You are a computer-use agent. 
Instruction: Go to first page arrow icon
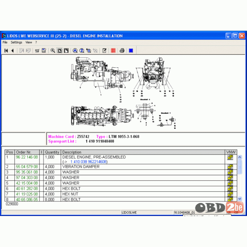[x=6, y=51]
